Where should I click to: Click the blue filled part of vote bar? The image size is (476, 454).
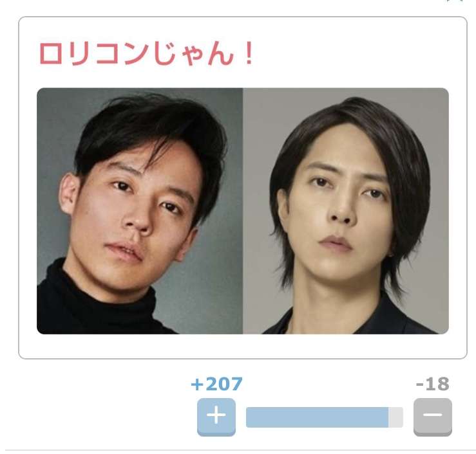[317, 417]
